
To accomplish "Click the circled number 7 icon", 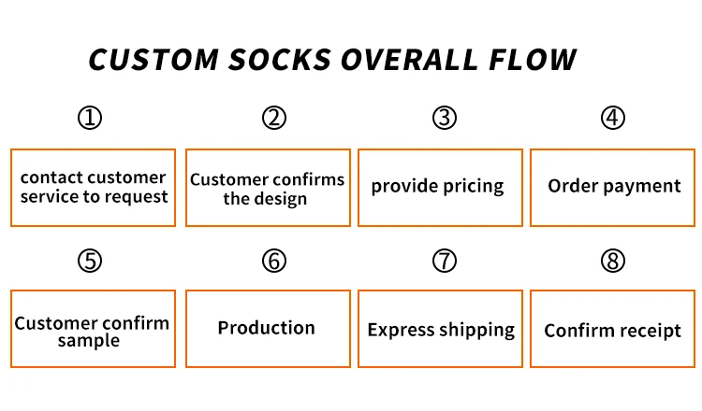I will coord(444,261).
